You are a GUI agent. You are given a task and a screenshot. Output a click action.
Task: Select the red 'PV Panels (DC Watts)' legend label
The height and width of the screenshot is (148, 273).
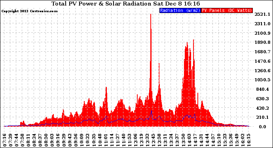pyautogui.click(x=227, y=10)
